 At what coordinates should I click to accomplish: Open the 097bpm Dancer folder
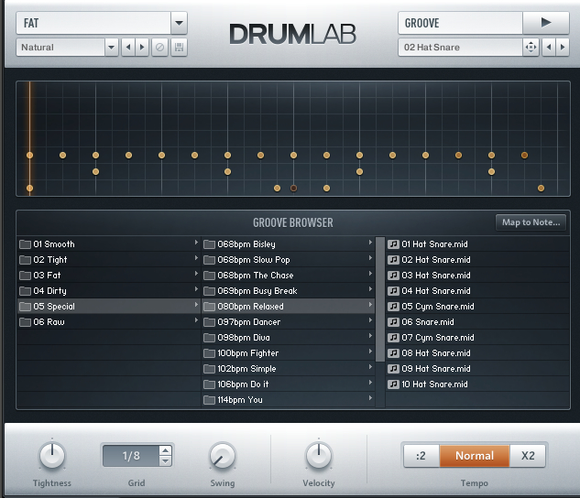pos(288,322)
